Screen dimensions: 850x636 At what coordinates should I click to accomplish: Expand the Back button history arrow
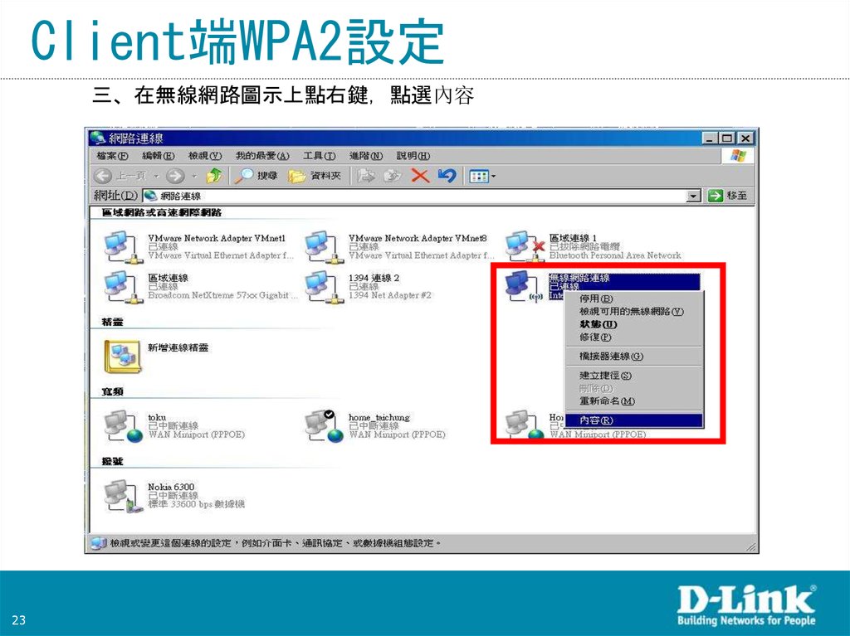[x=156, y=176]
